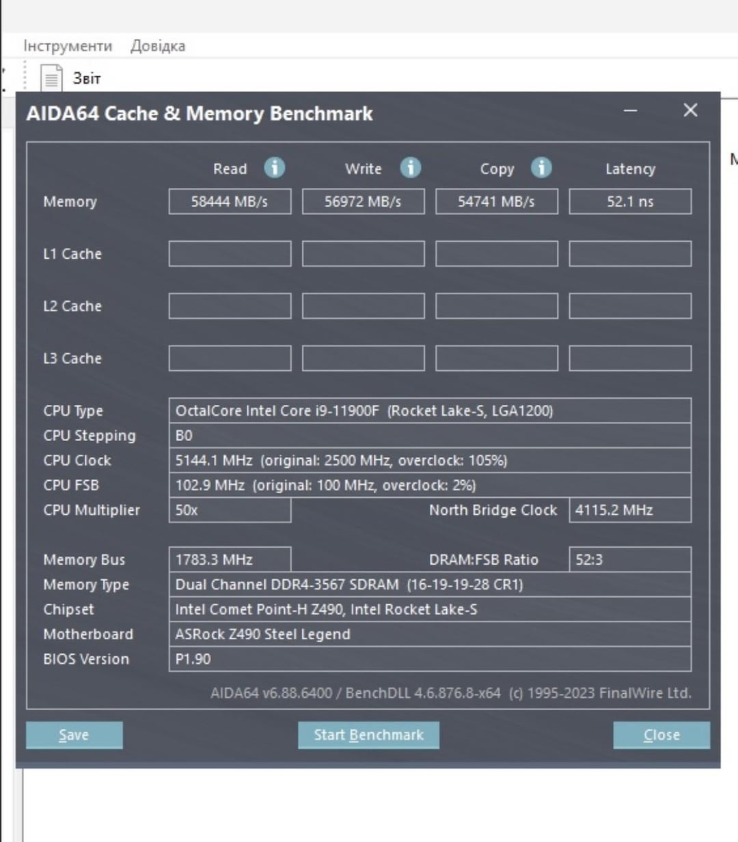Open the Інструменти menu

coord(68,46)
